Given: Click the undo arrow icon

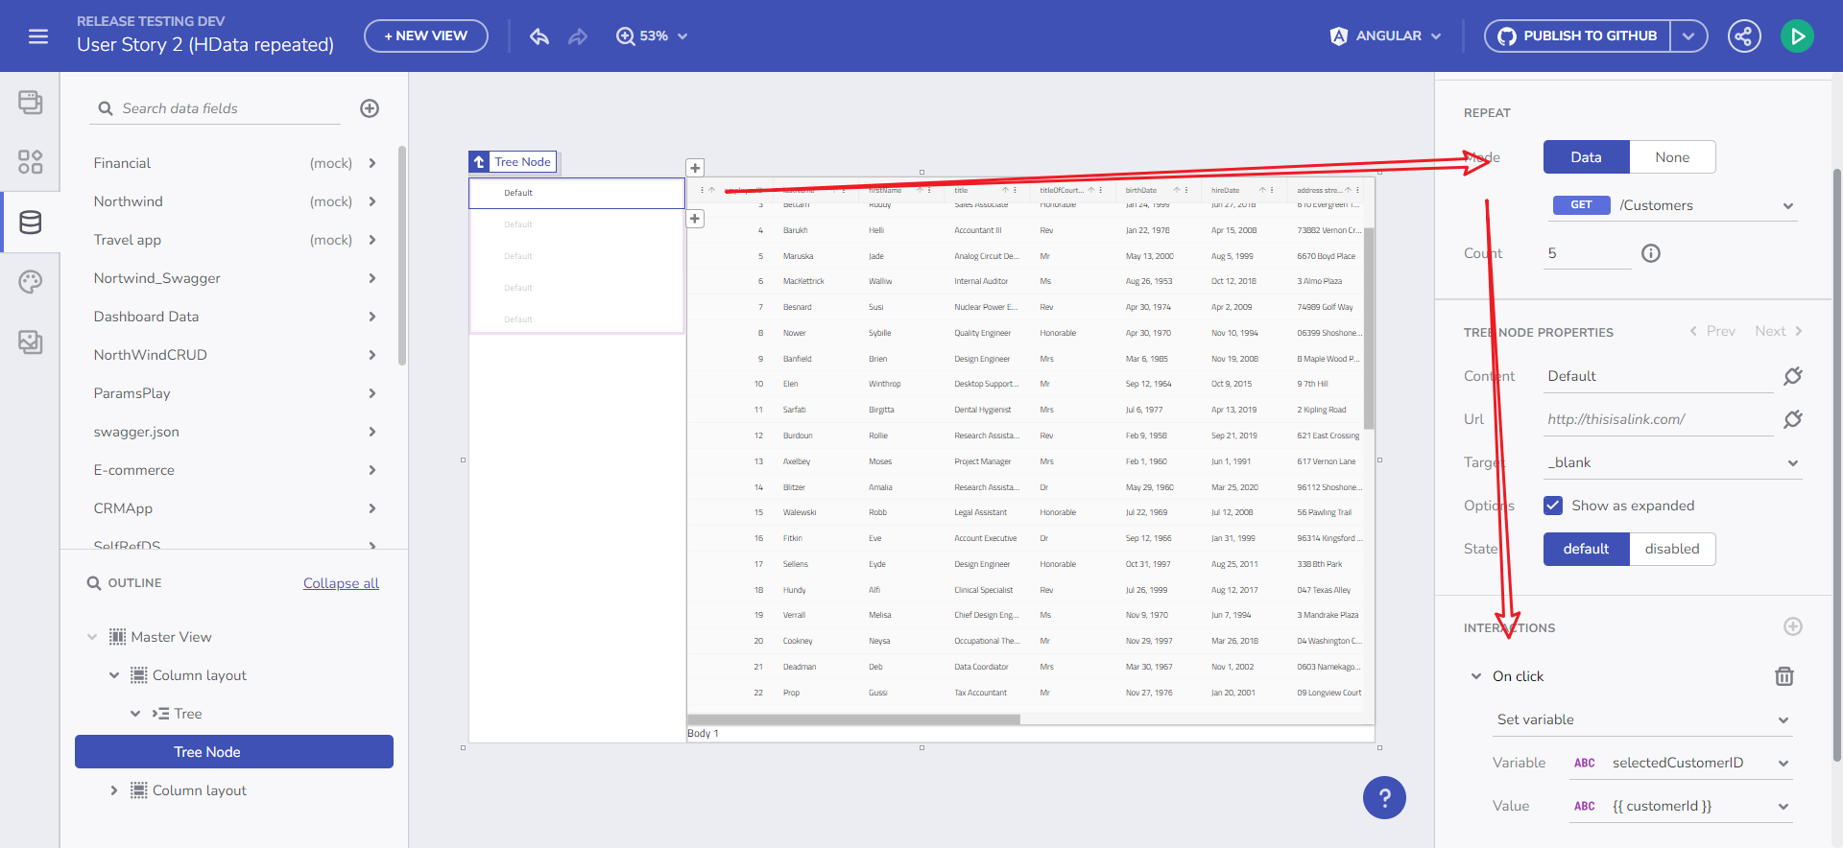Looking at the screenshot, I should tap(539, 36).
